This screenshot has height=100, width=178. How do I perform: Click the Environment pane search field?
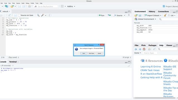169,19
